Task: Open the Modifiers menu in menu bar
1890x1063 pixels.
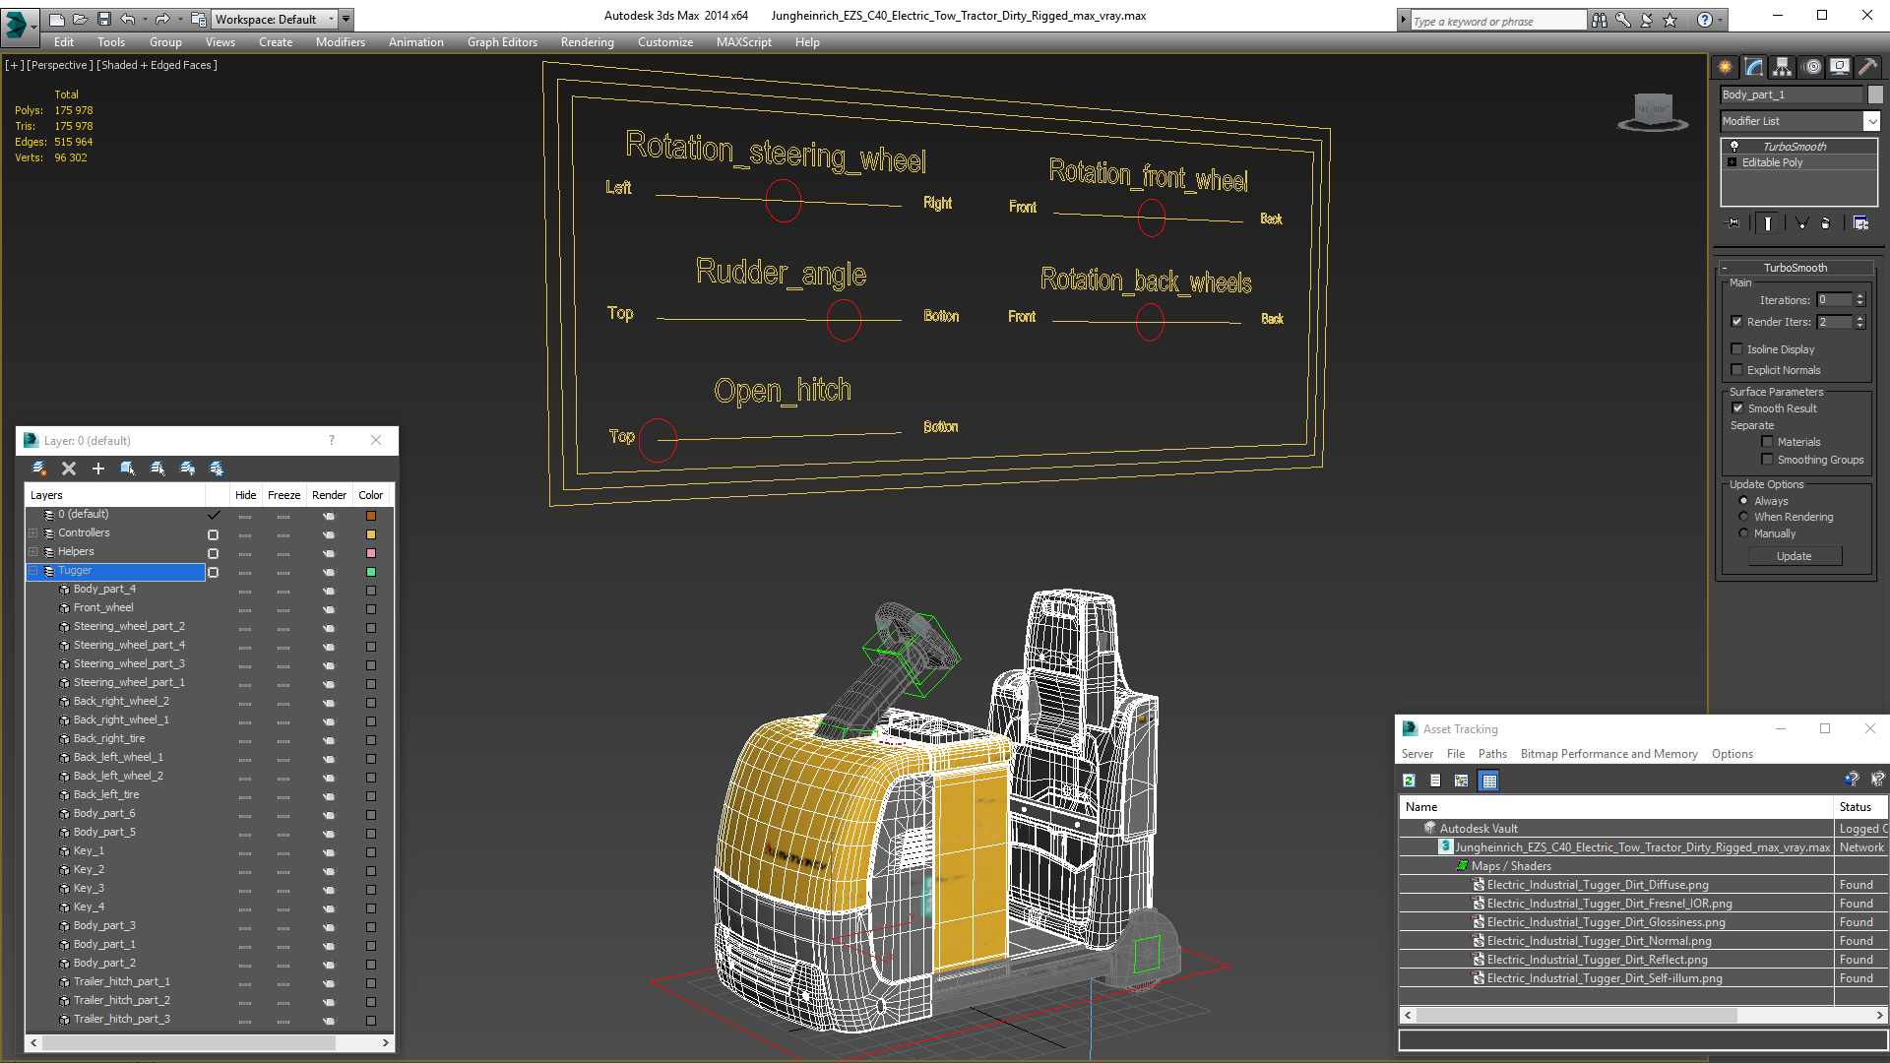Action: [338, 41]
